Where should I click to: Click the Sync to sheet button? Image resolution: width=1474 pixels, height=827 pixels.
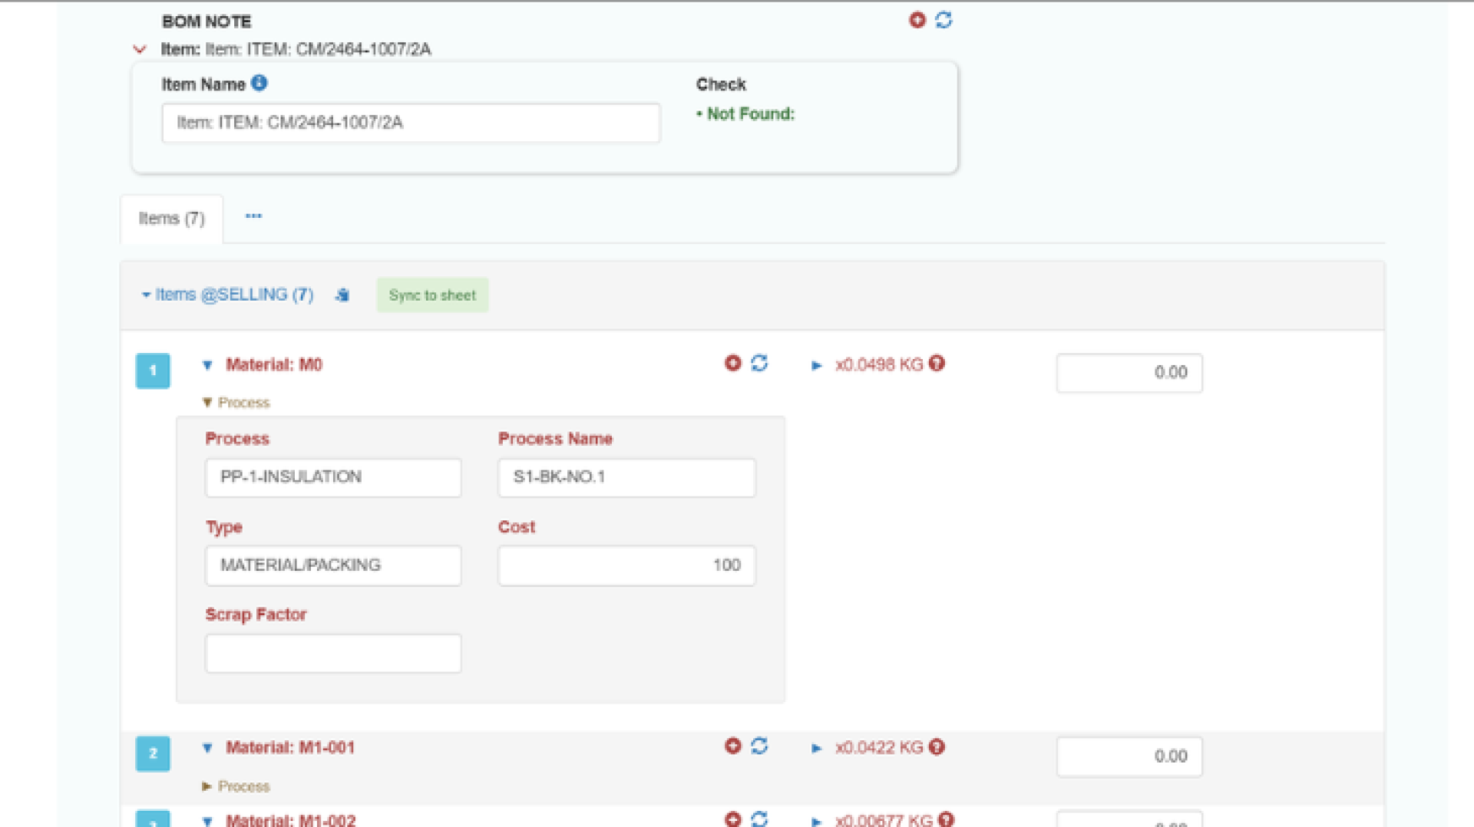431,295
